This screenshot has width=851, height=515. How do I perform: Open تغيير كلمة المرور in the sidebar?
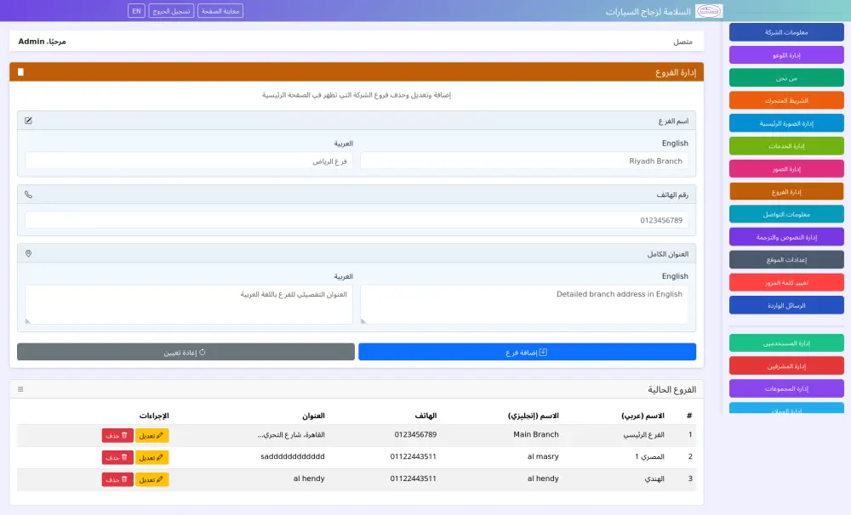coord(786,283)
